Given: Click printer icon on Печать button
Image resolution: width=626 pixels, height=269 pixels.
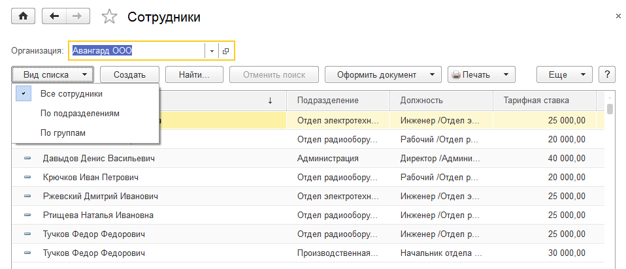Looking at the screenshot, I should (456, 75).
